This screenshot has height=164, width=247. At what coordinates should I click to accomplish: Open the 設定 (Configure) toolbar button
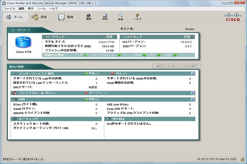tap(39, 17)
